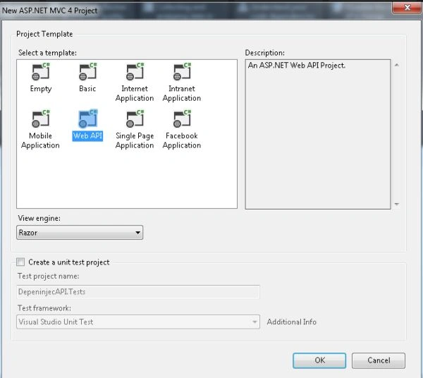423x378 pixels.
Task: Click the 'Single Page Application' label text
Action: (135, 140)
